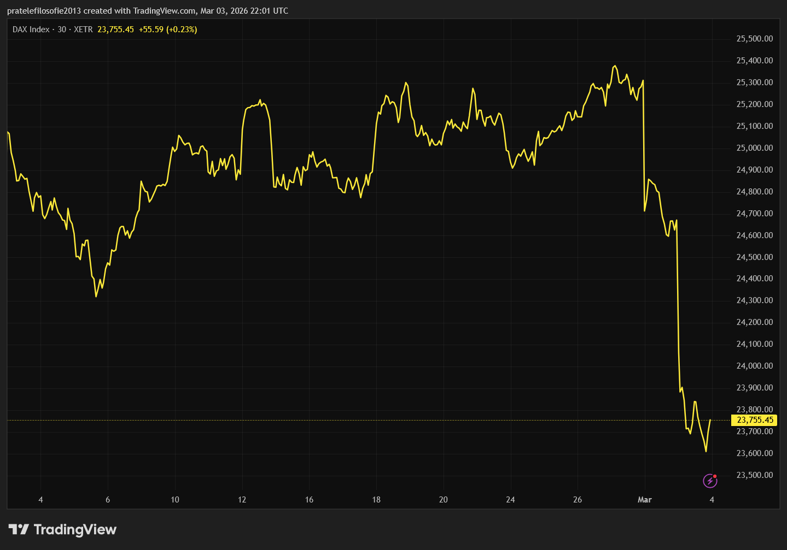This screenshot has height=550, width=787.
Task: Click the TradingView wordmark text
Action: tap(75, 529)
